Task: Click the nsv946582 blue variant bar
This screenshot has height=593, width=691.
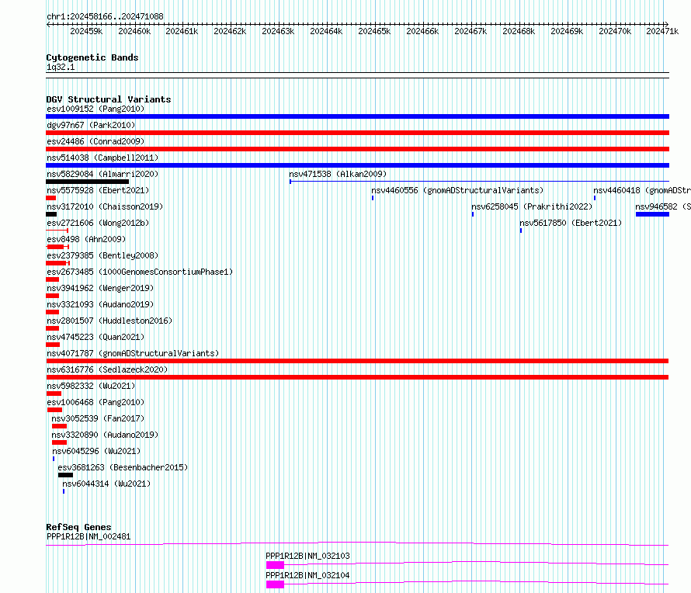Action: point(652,214)
